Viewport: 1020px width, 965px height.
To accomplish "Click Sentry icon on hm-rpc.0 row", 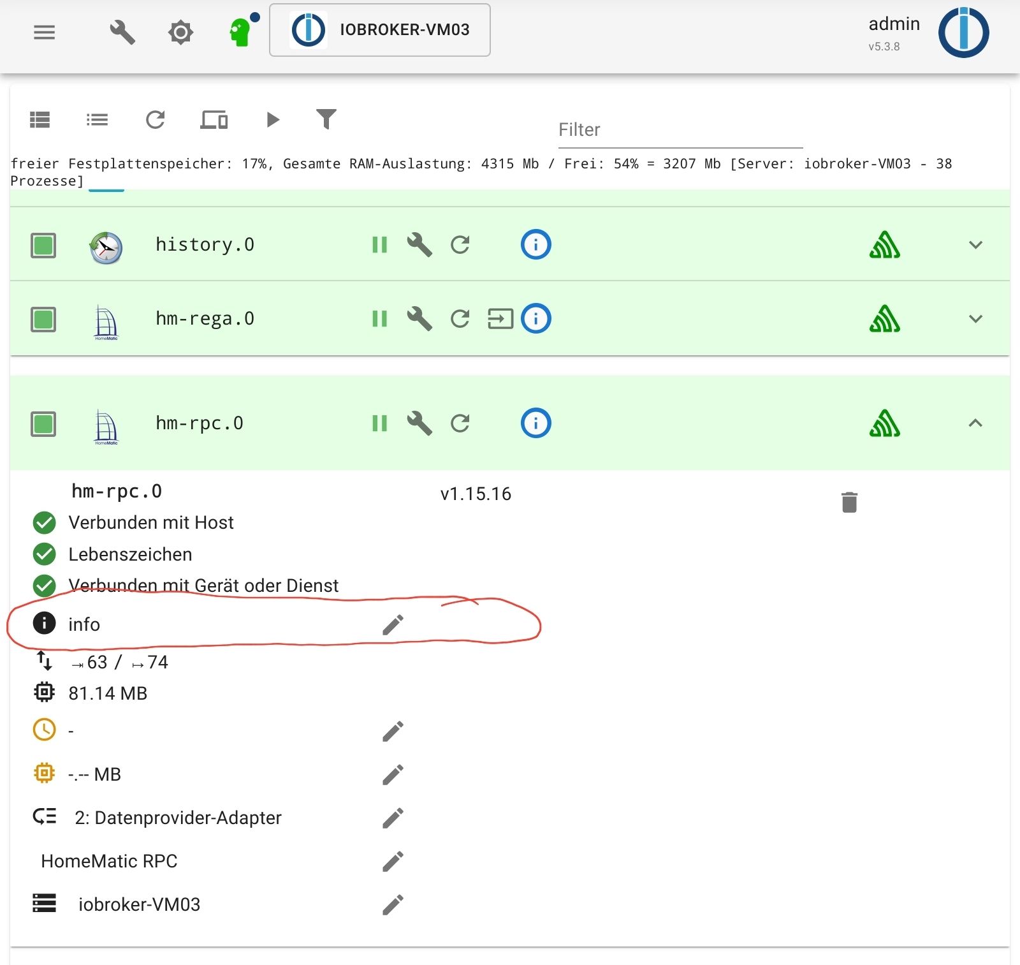I will [x=885, y=424].
